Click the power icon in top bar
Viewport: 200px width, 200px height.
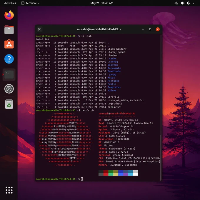188,3
